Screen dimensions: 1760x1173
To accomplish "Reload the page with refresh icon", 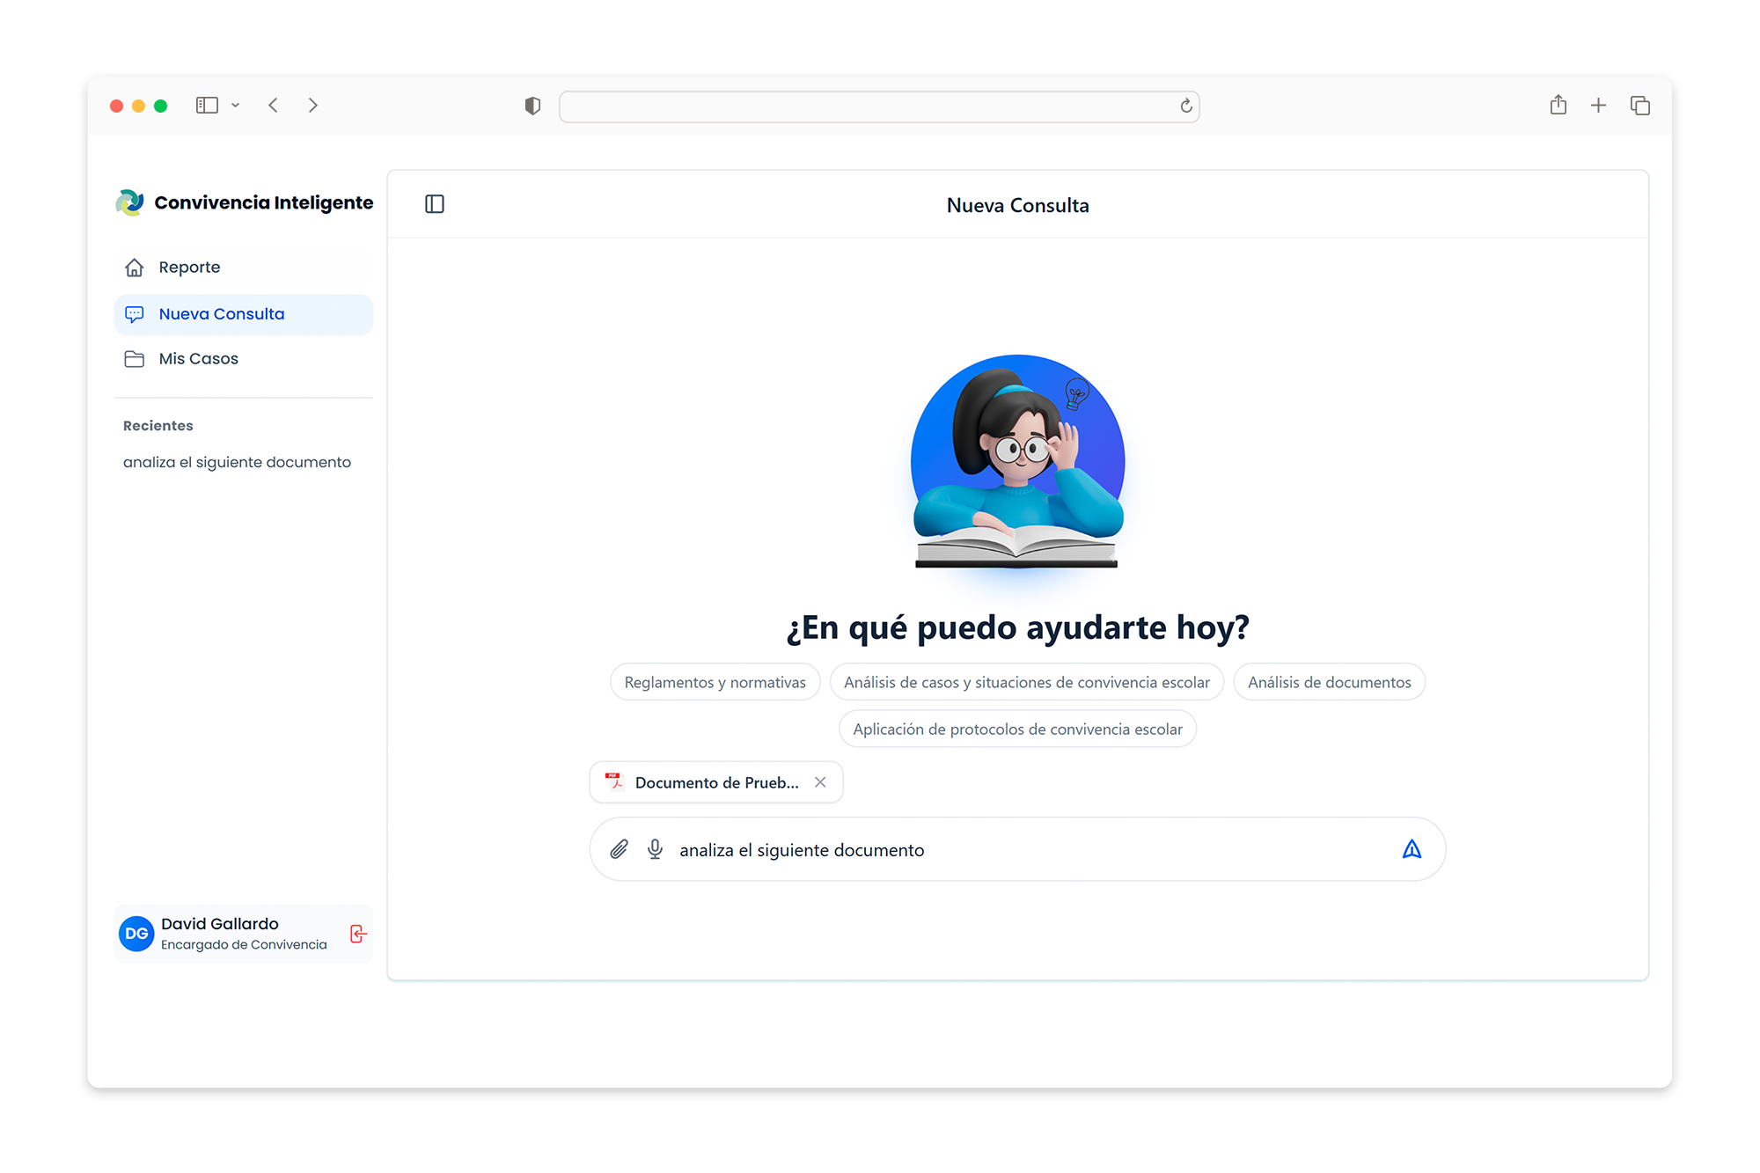I will pos(1186,106).
